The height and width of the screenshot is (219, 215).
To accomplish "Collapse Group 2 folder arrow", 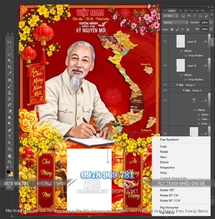I will [184, 90].
